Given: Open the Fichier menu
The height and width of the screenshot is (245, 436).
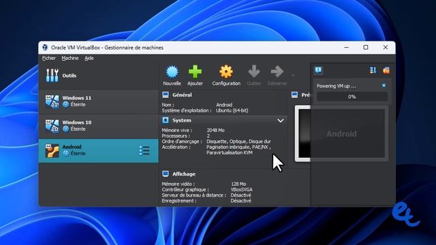Looking at the screenshot, I should [x=49, y=58].
